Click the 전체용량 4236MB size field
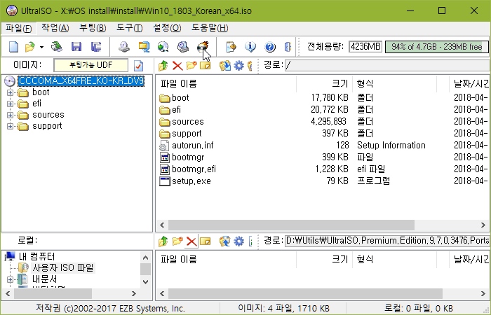This screenshot has height=315, width=491. tap(365, 47)
